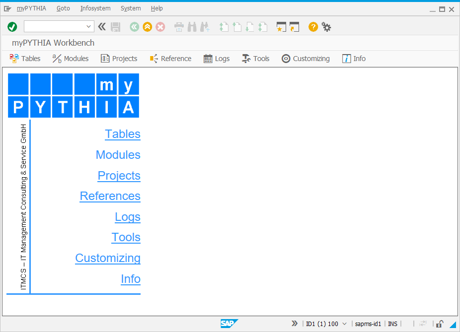Image resolution: width=460 pixels, height=332 pixels.
Task: Open Help via orange question icon
Action: pos(313,27)
